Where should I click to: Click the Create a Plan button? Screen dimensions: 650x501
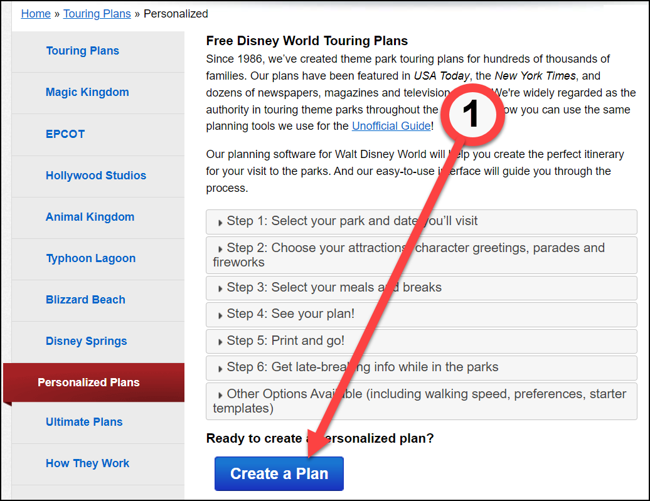[279, 473]
